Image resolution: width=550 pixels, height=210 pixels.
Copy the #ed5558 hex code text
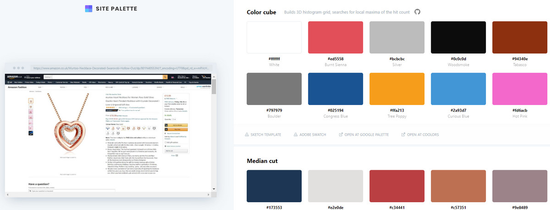335,59
